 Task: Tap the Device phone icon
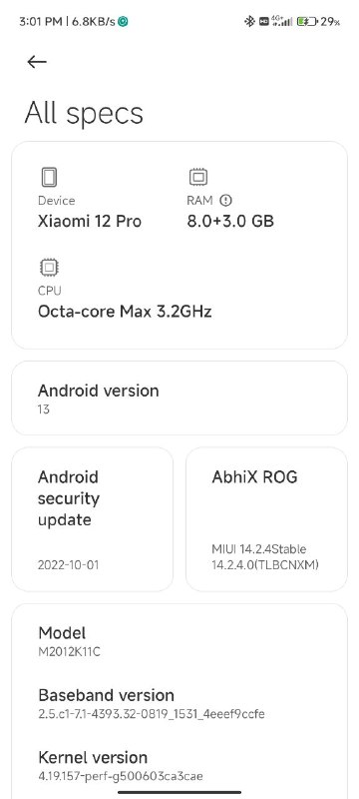(x=49, y=178)
